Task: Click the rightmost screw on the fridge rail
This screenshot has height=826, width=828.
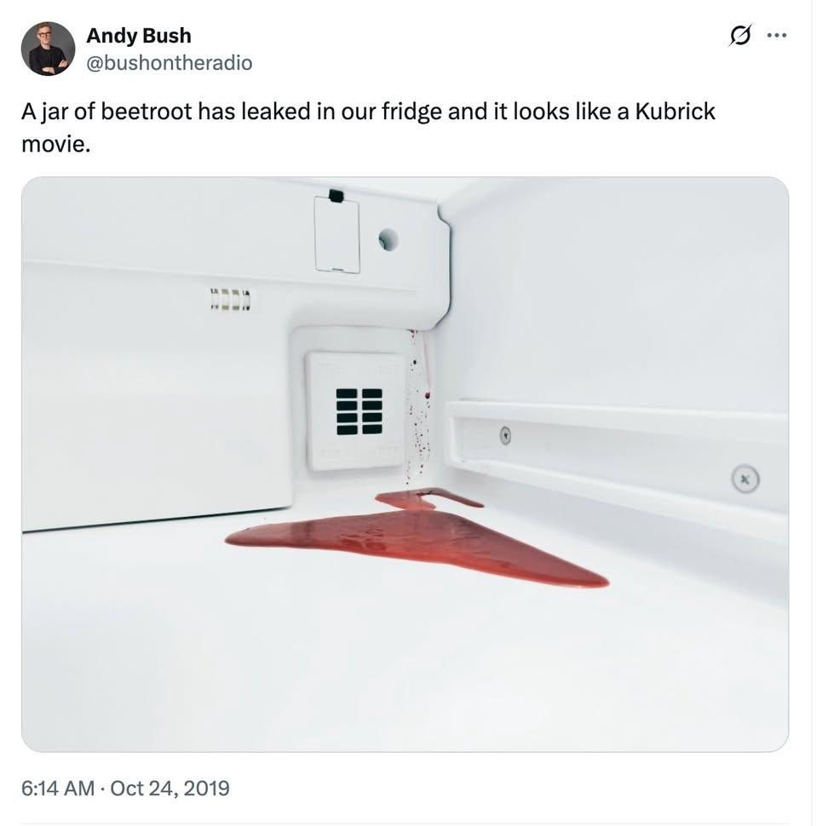Action: pyautogui.click(x=745, y=479)
